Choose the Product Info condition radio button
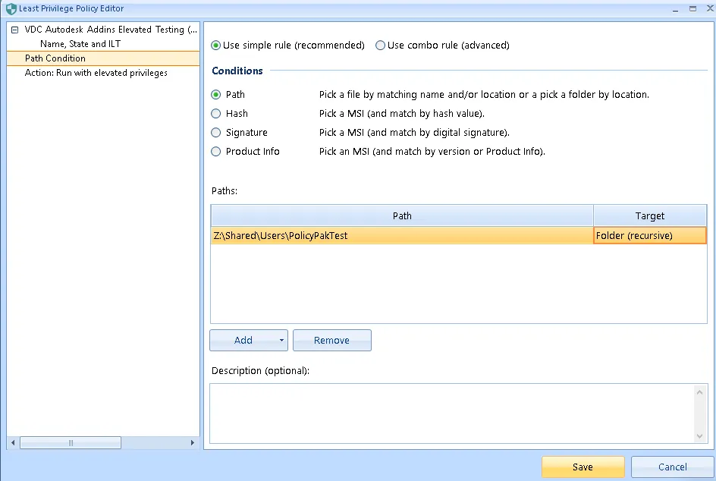This screenshot has height=481, width=716. 216,152
